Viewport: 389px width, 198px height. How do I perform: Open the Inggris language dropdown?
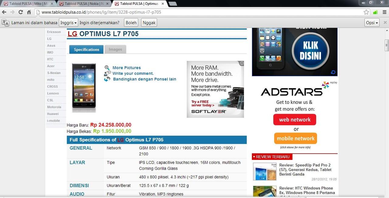[x=68, y=23]
